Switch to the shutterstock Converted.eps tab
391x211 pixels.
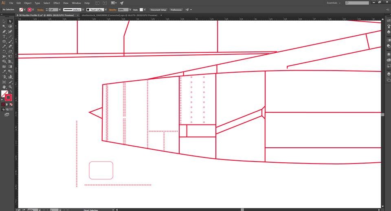(119, 15)
